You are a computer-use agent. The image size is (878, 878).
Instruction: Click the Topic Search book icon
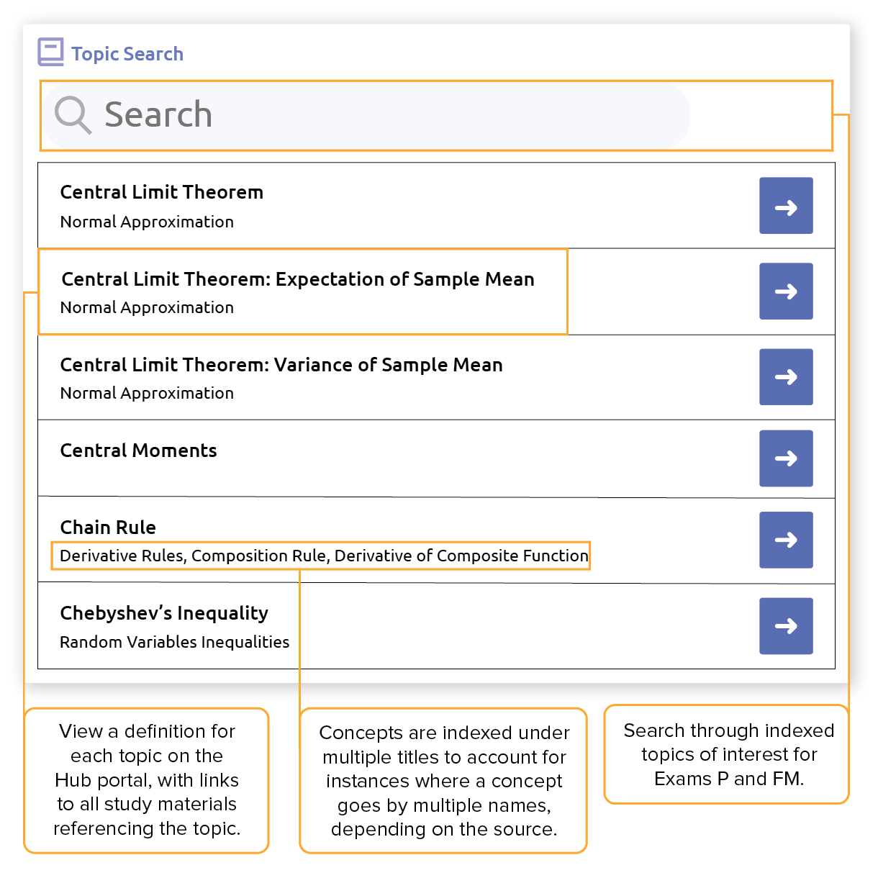click(50, 52)
